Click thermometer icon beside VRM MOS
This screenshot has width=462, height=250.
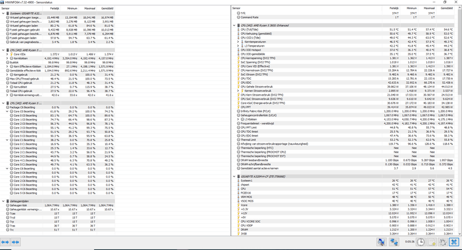(x=239, y=197)
